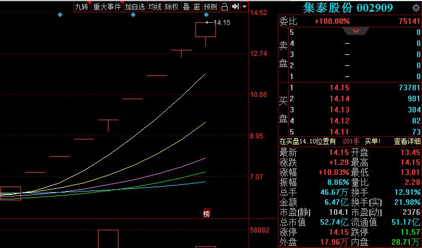Open 查看详细 order details link
422x248 pixels.
[x=407, y=142]
